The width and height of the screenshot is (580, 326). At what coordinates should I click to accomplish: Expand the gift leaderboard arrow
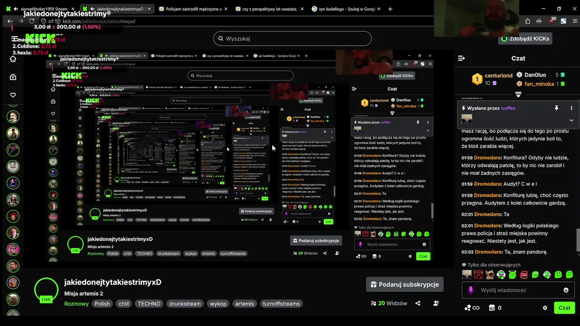pyautogui.click(x=518, y=94)
